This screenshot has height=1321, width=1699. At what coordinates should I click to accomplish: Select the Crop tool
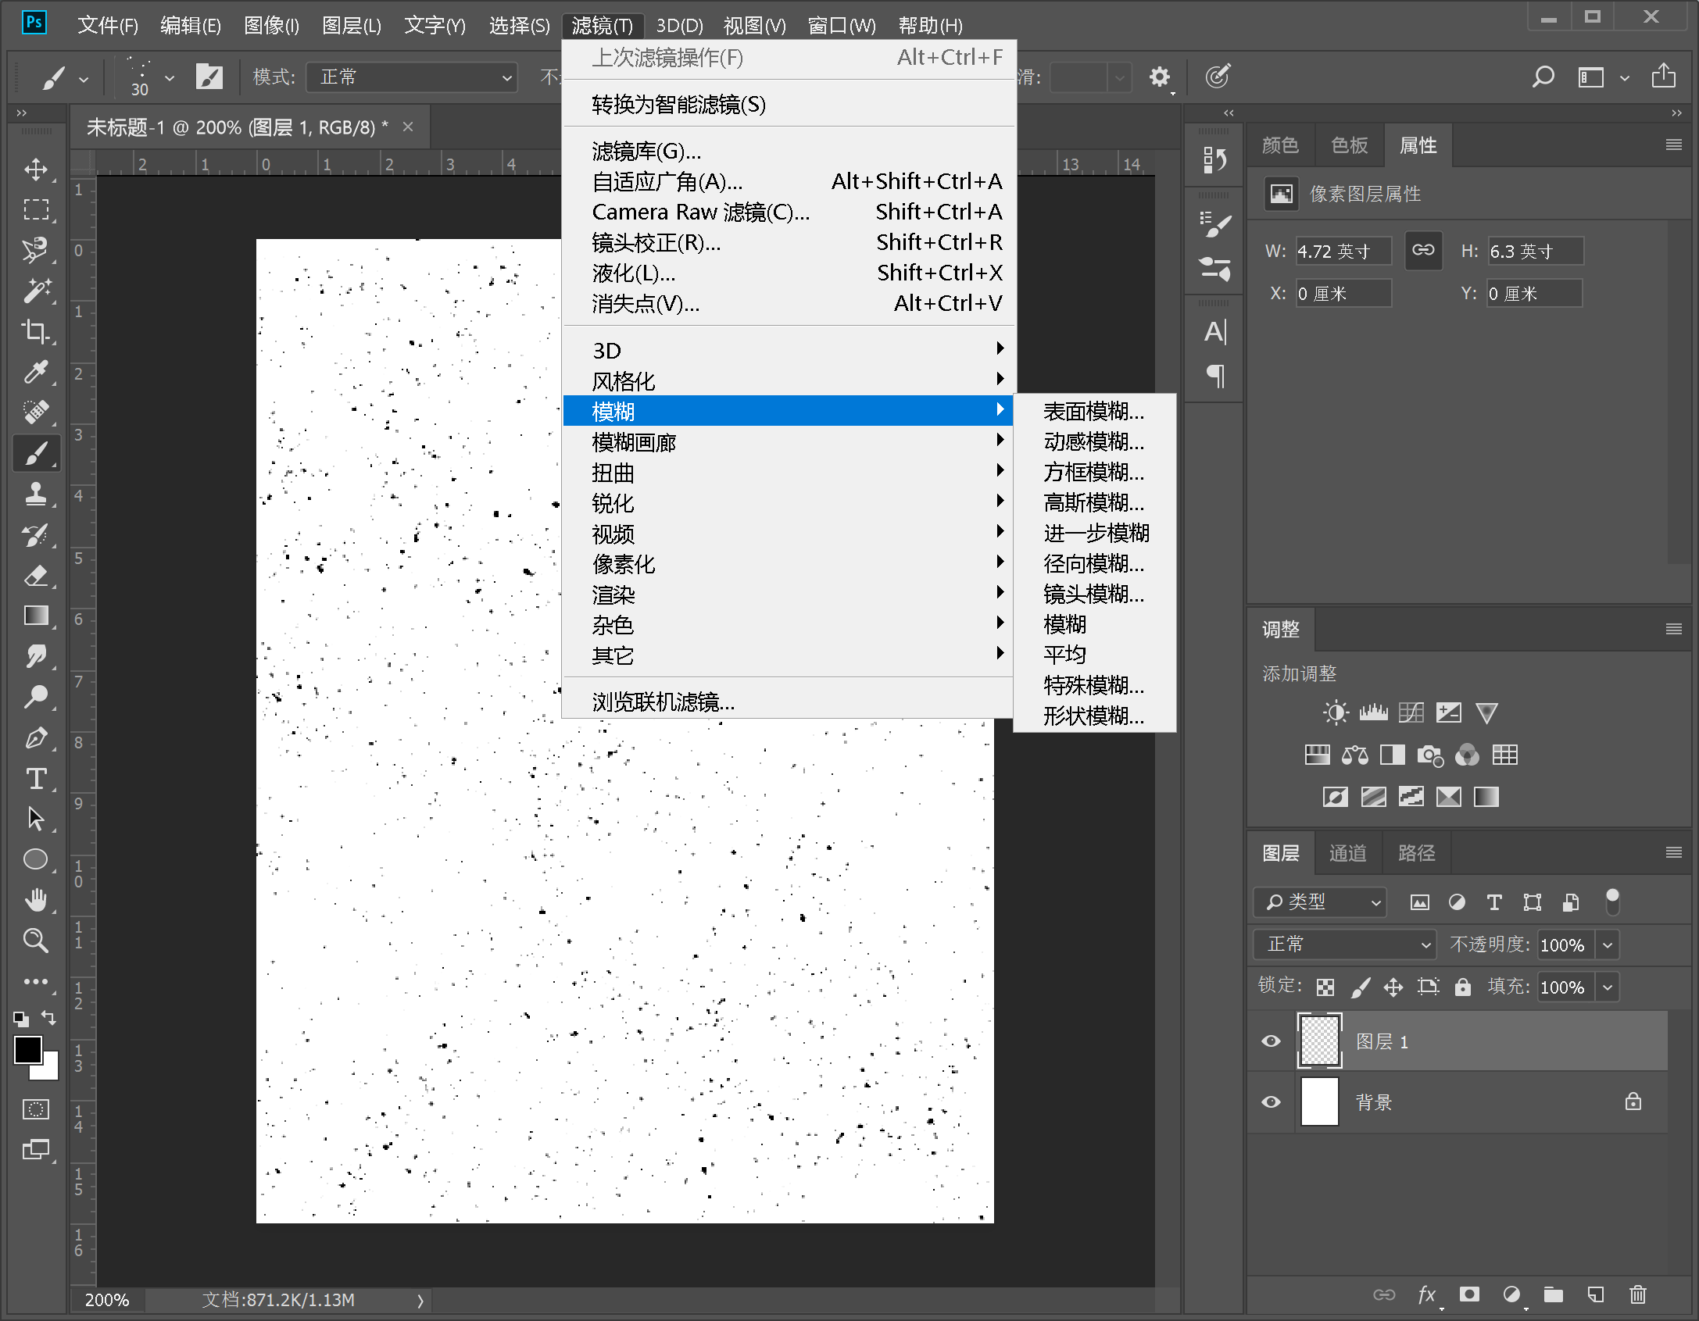coord(35,331)
